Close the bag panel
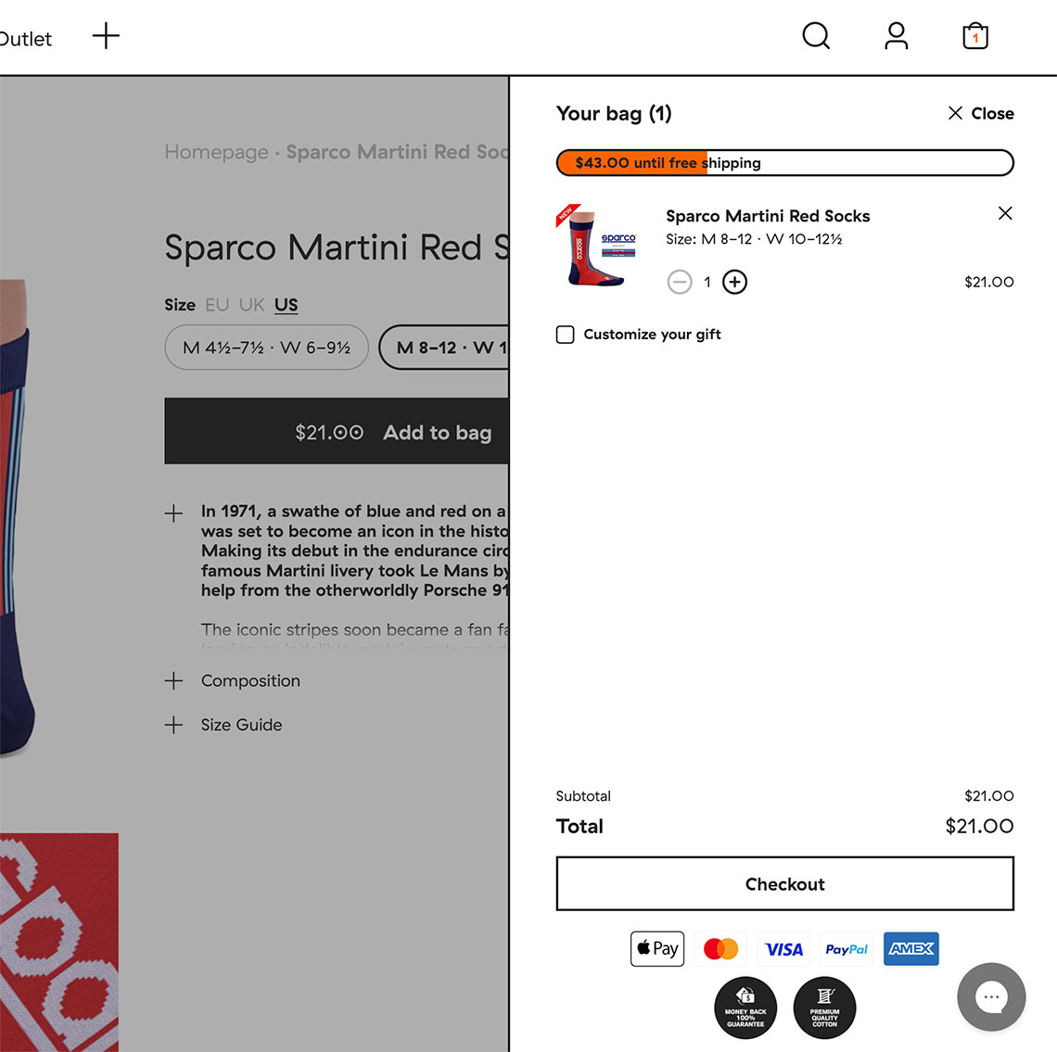 click(x=980, y=113)
